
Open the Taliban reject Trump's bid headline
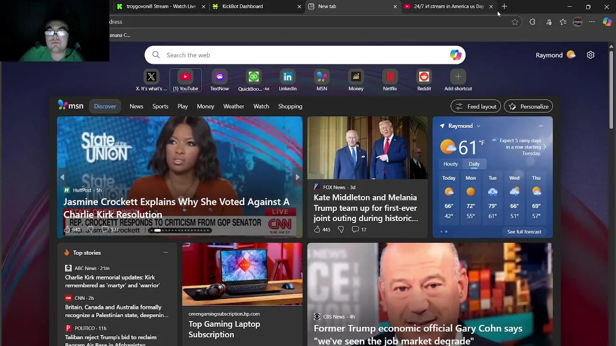[111, 341]
